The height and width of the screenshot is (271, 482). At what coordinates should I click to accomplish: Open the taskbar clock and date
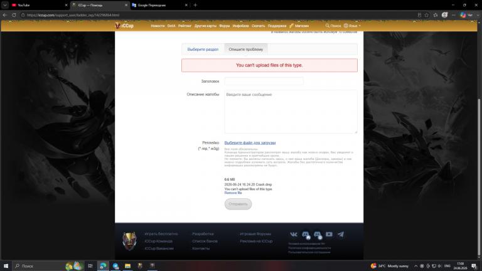[x=460, y=266]
